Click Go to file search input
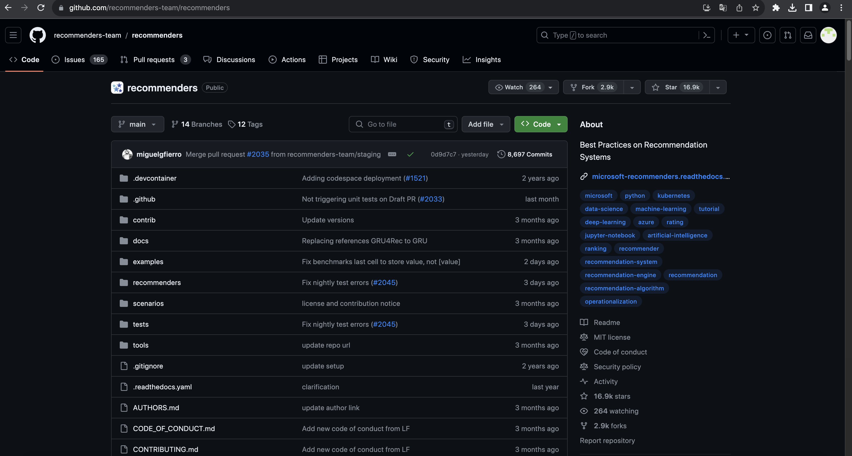 click(402, 124)
